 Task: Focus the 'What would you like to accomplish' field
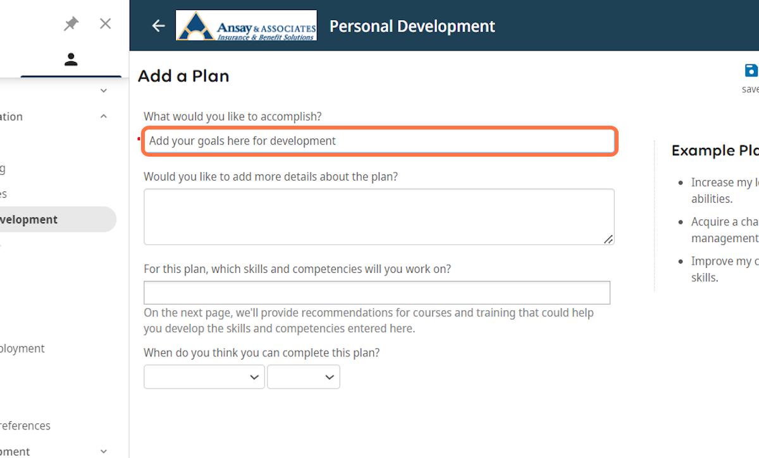379,141
